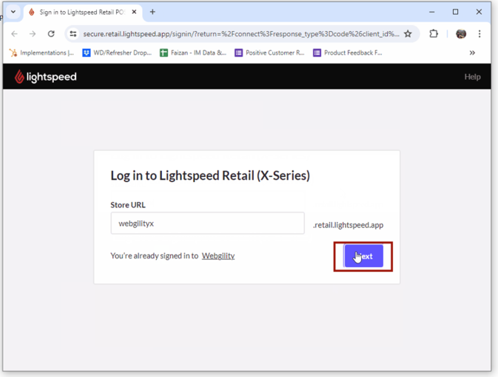
Task: View site information icon in address bar
Action: click(73, 34)
